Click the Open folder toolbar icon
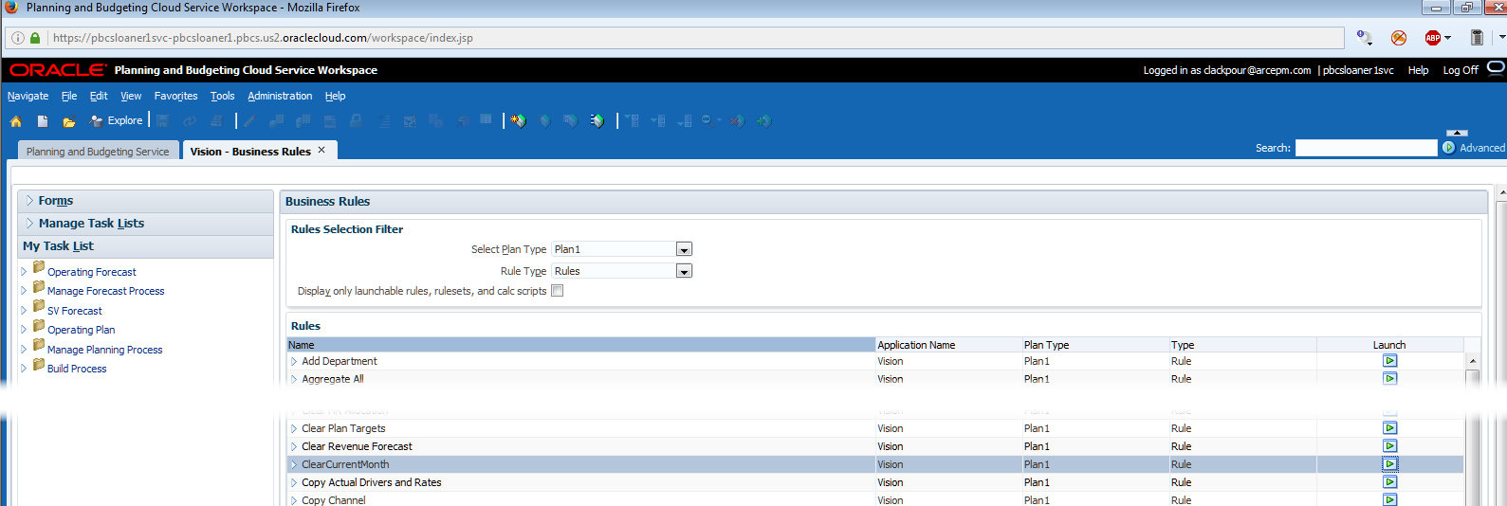Viewport: 1507px width, 506px height. pos(68,121)
